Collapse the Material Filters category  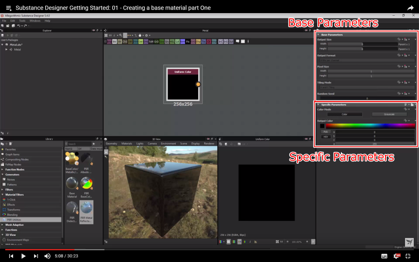pos(3,195)
